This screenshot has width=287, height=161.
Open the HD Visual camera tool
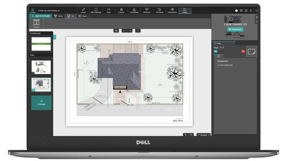coord(159,11)
